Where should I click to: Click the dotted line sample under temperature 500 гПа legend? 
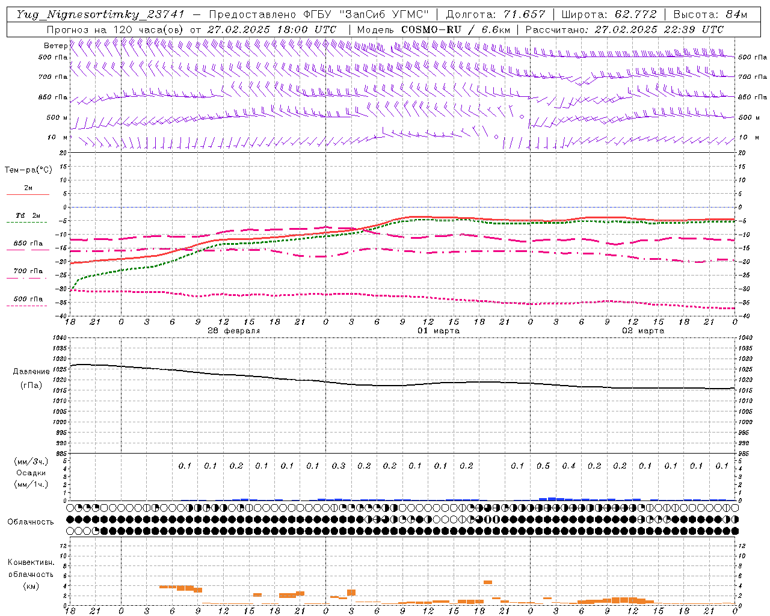pyautogui.click(x=28, y=306)
